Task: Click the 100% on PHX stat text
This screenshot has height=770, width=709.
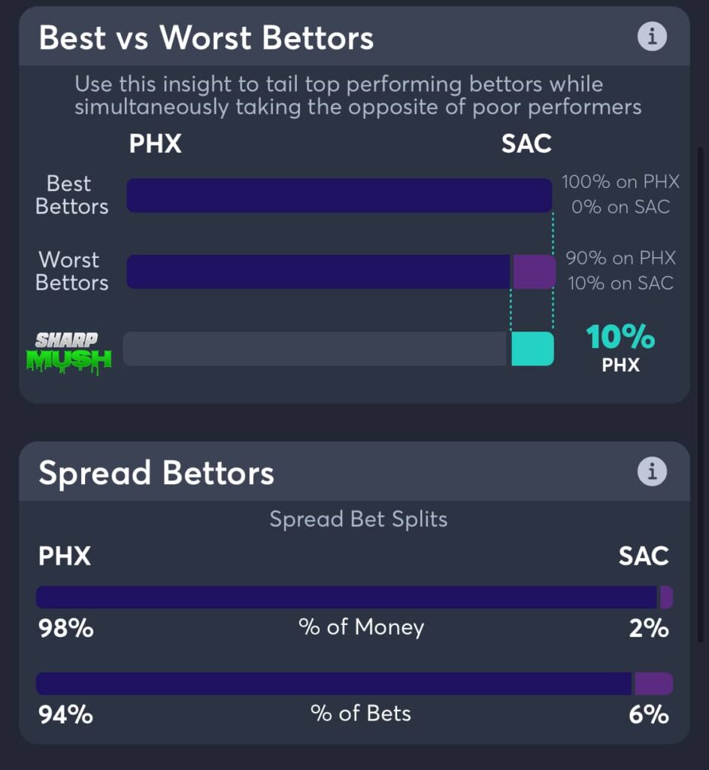Action: [x=619, y=181]
